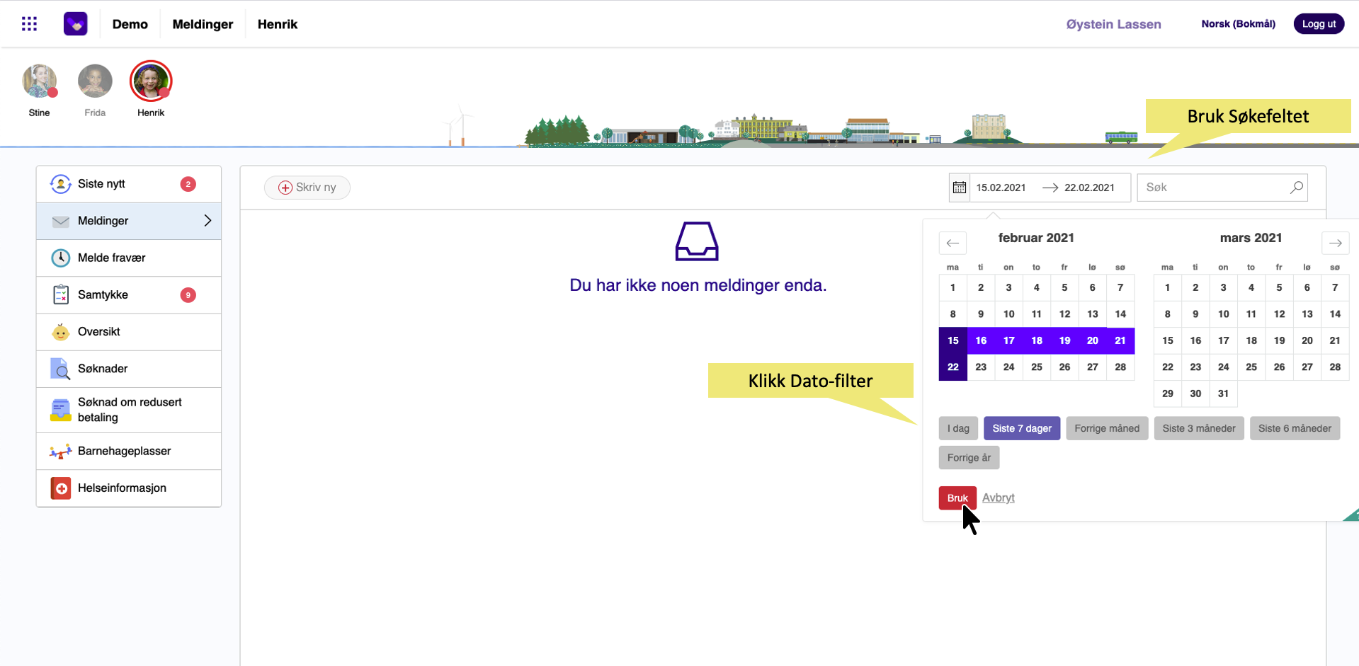The width and height of the screenshot is (1359, 666).
Task: Go to previous month with left arrow
Action: (953, 243)
